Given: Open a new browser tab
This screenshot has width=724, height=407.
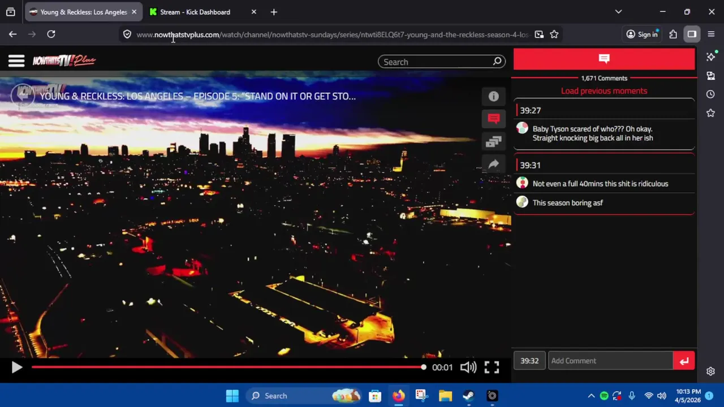Looking at the screenshot, I should coord(274,12).
